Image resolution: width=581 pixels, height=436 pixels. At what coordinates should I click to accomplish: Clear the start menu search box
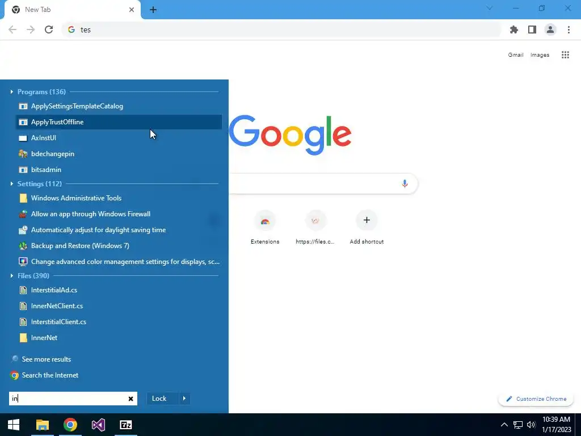(x=131, y=399)
